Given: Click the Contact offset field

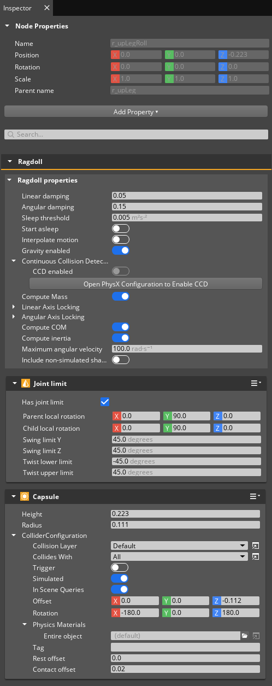Looking at the screenshot, I should click(185, 669).
